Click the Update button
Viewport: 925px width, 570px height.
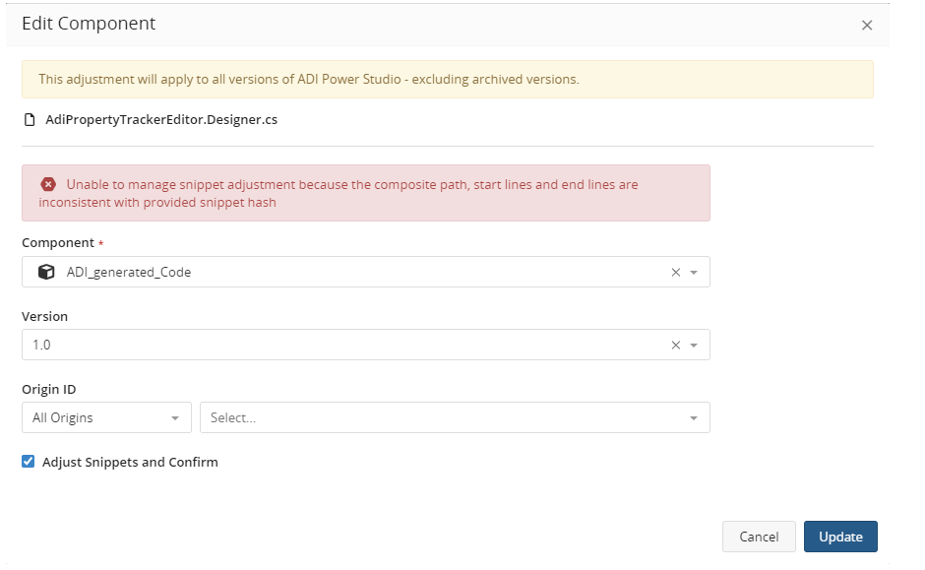(840, 537)
